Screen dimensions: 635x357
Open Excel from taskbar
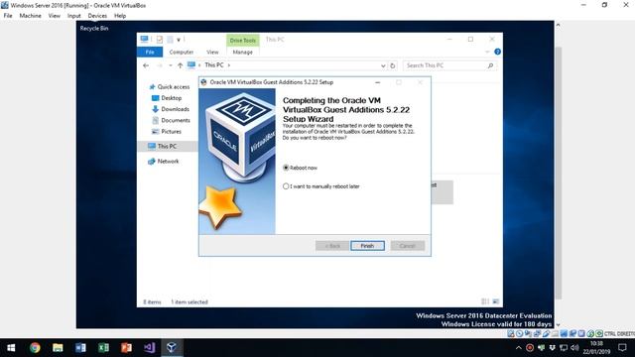(103, 348)
